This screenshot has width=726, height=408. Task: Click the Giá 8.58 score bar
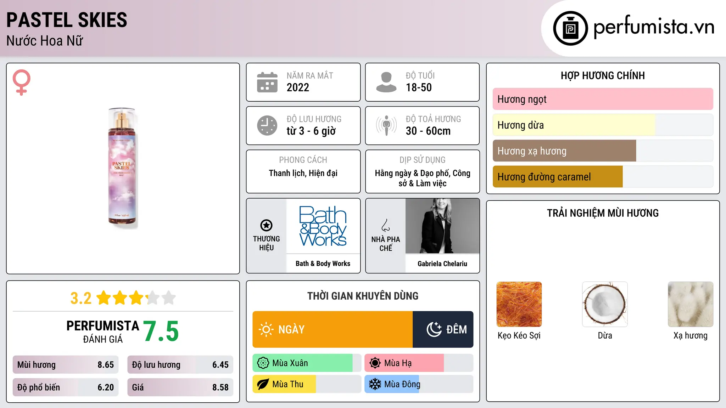coord(180,387)
